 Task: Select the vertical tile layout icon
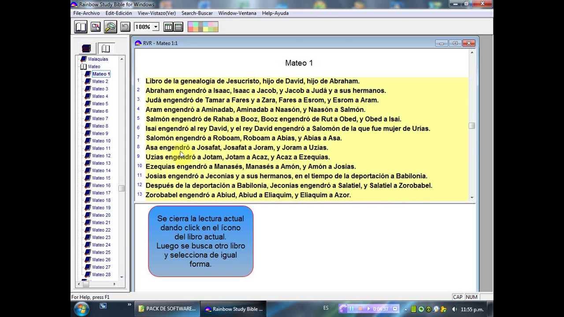pyautogui.click(x=168, y=27)
